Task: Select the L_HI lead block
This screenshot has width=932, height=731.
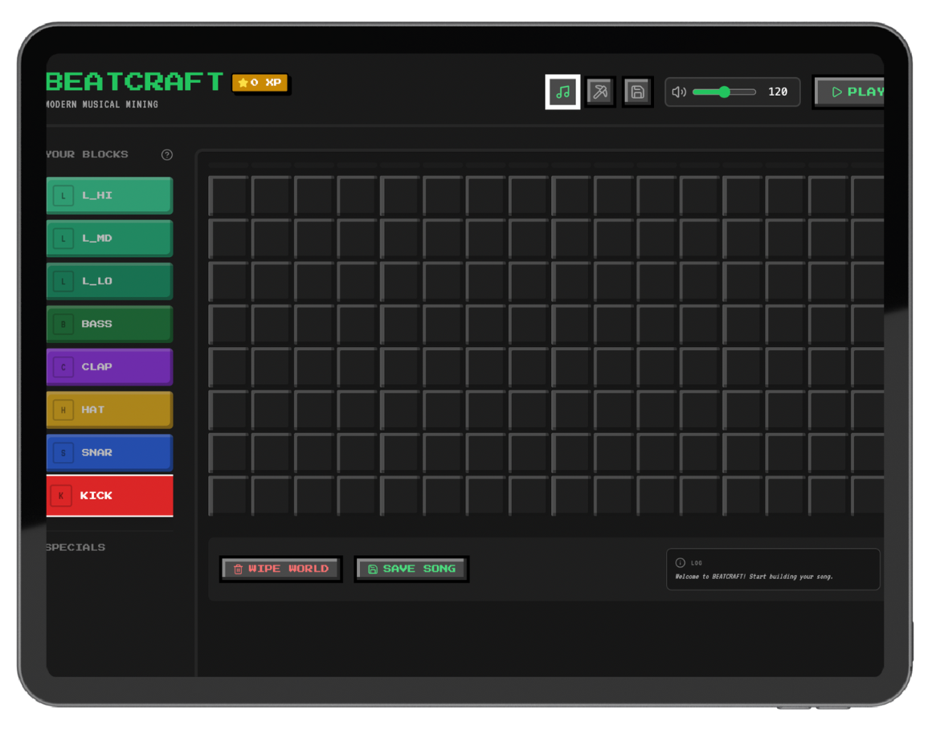Action: pyautogui.click(x=109, y=194)
